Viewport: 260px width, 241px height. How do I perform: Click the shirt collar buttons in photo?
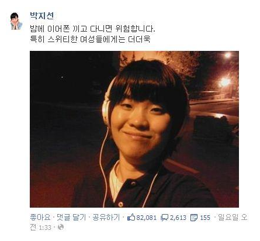point(127,193)
